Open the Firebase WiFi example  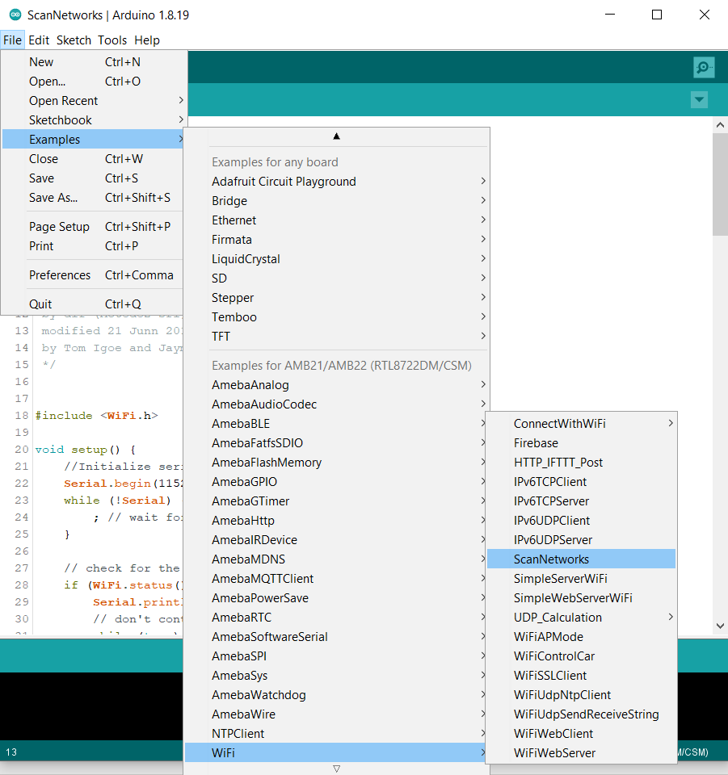click(x=581, y=443)
